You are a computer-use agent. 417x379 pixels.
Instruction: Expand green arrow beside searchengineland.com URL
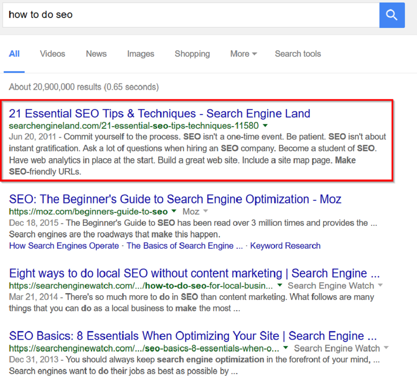click(x=266, y=125)
